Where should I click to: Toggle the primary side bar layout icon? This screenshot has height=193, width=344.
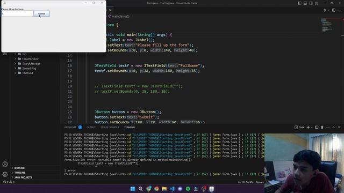[x=299, y=3]
